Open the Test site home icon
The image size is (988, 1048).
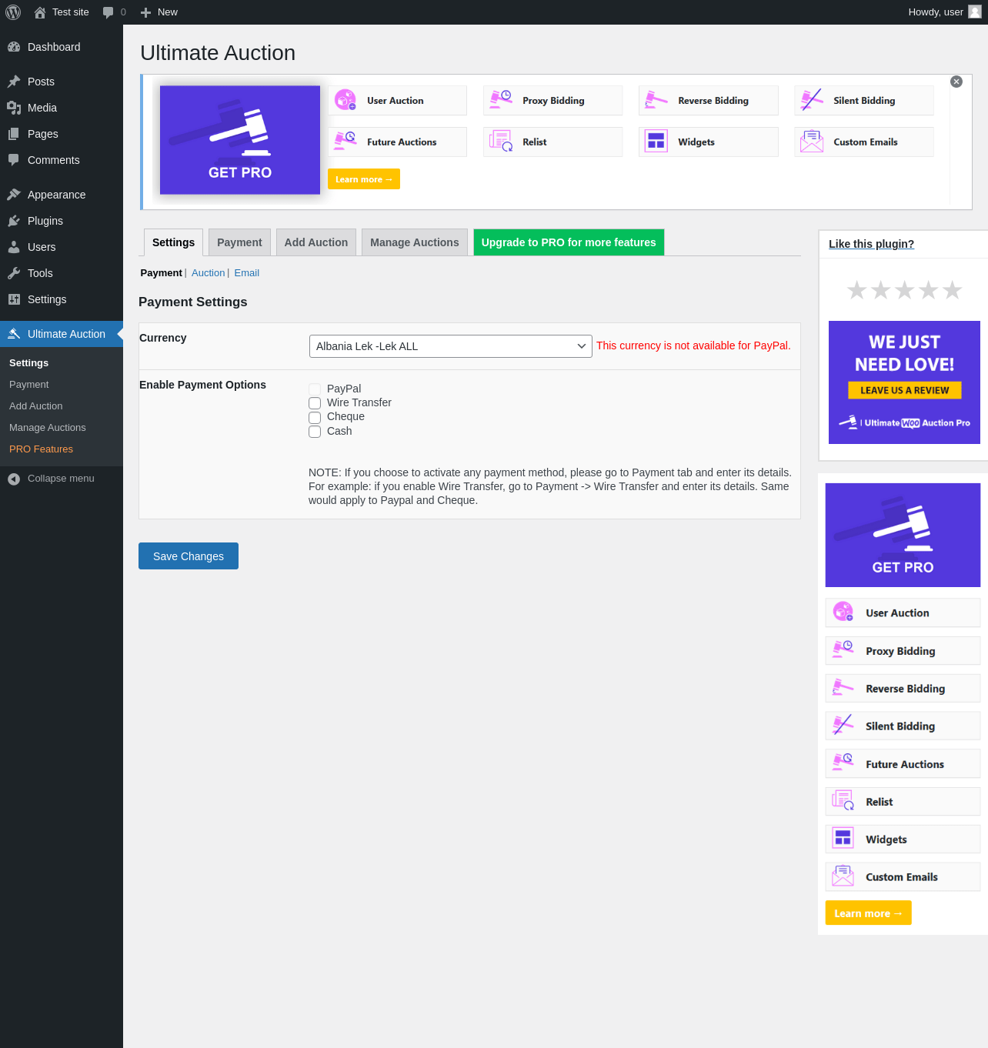[40, 12]
